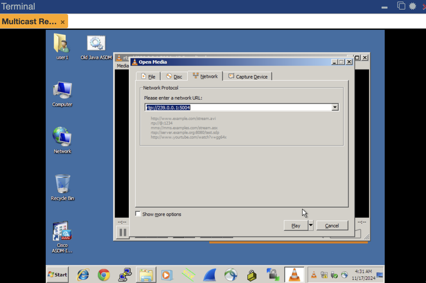Open the PuTTY taskbar icon
The height and width of the screenshot is (283, 426).
(x=125, y=275)
